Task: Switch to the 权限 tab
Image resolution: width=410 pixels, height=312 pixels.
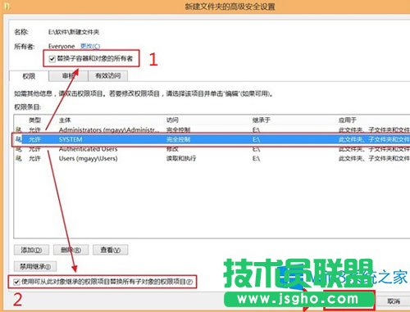Action: pyautogui.click(x=29, y=76)
